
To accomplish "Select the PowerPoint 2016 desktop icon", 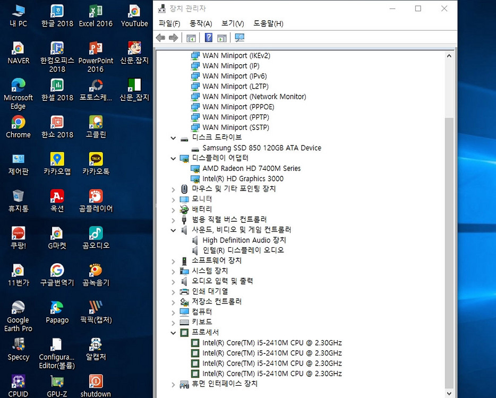I will pos(96,57).
